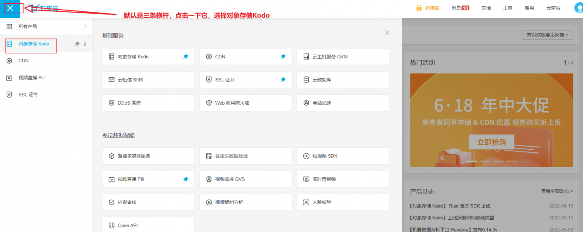Image resolution: width=583 pixels, height=232 pixels.
Task: Click the 立即抢购 button on banner
Action: 491,142
